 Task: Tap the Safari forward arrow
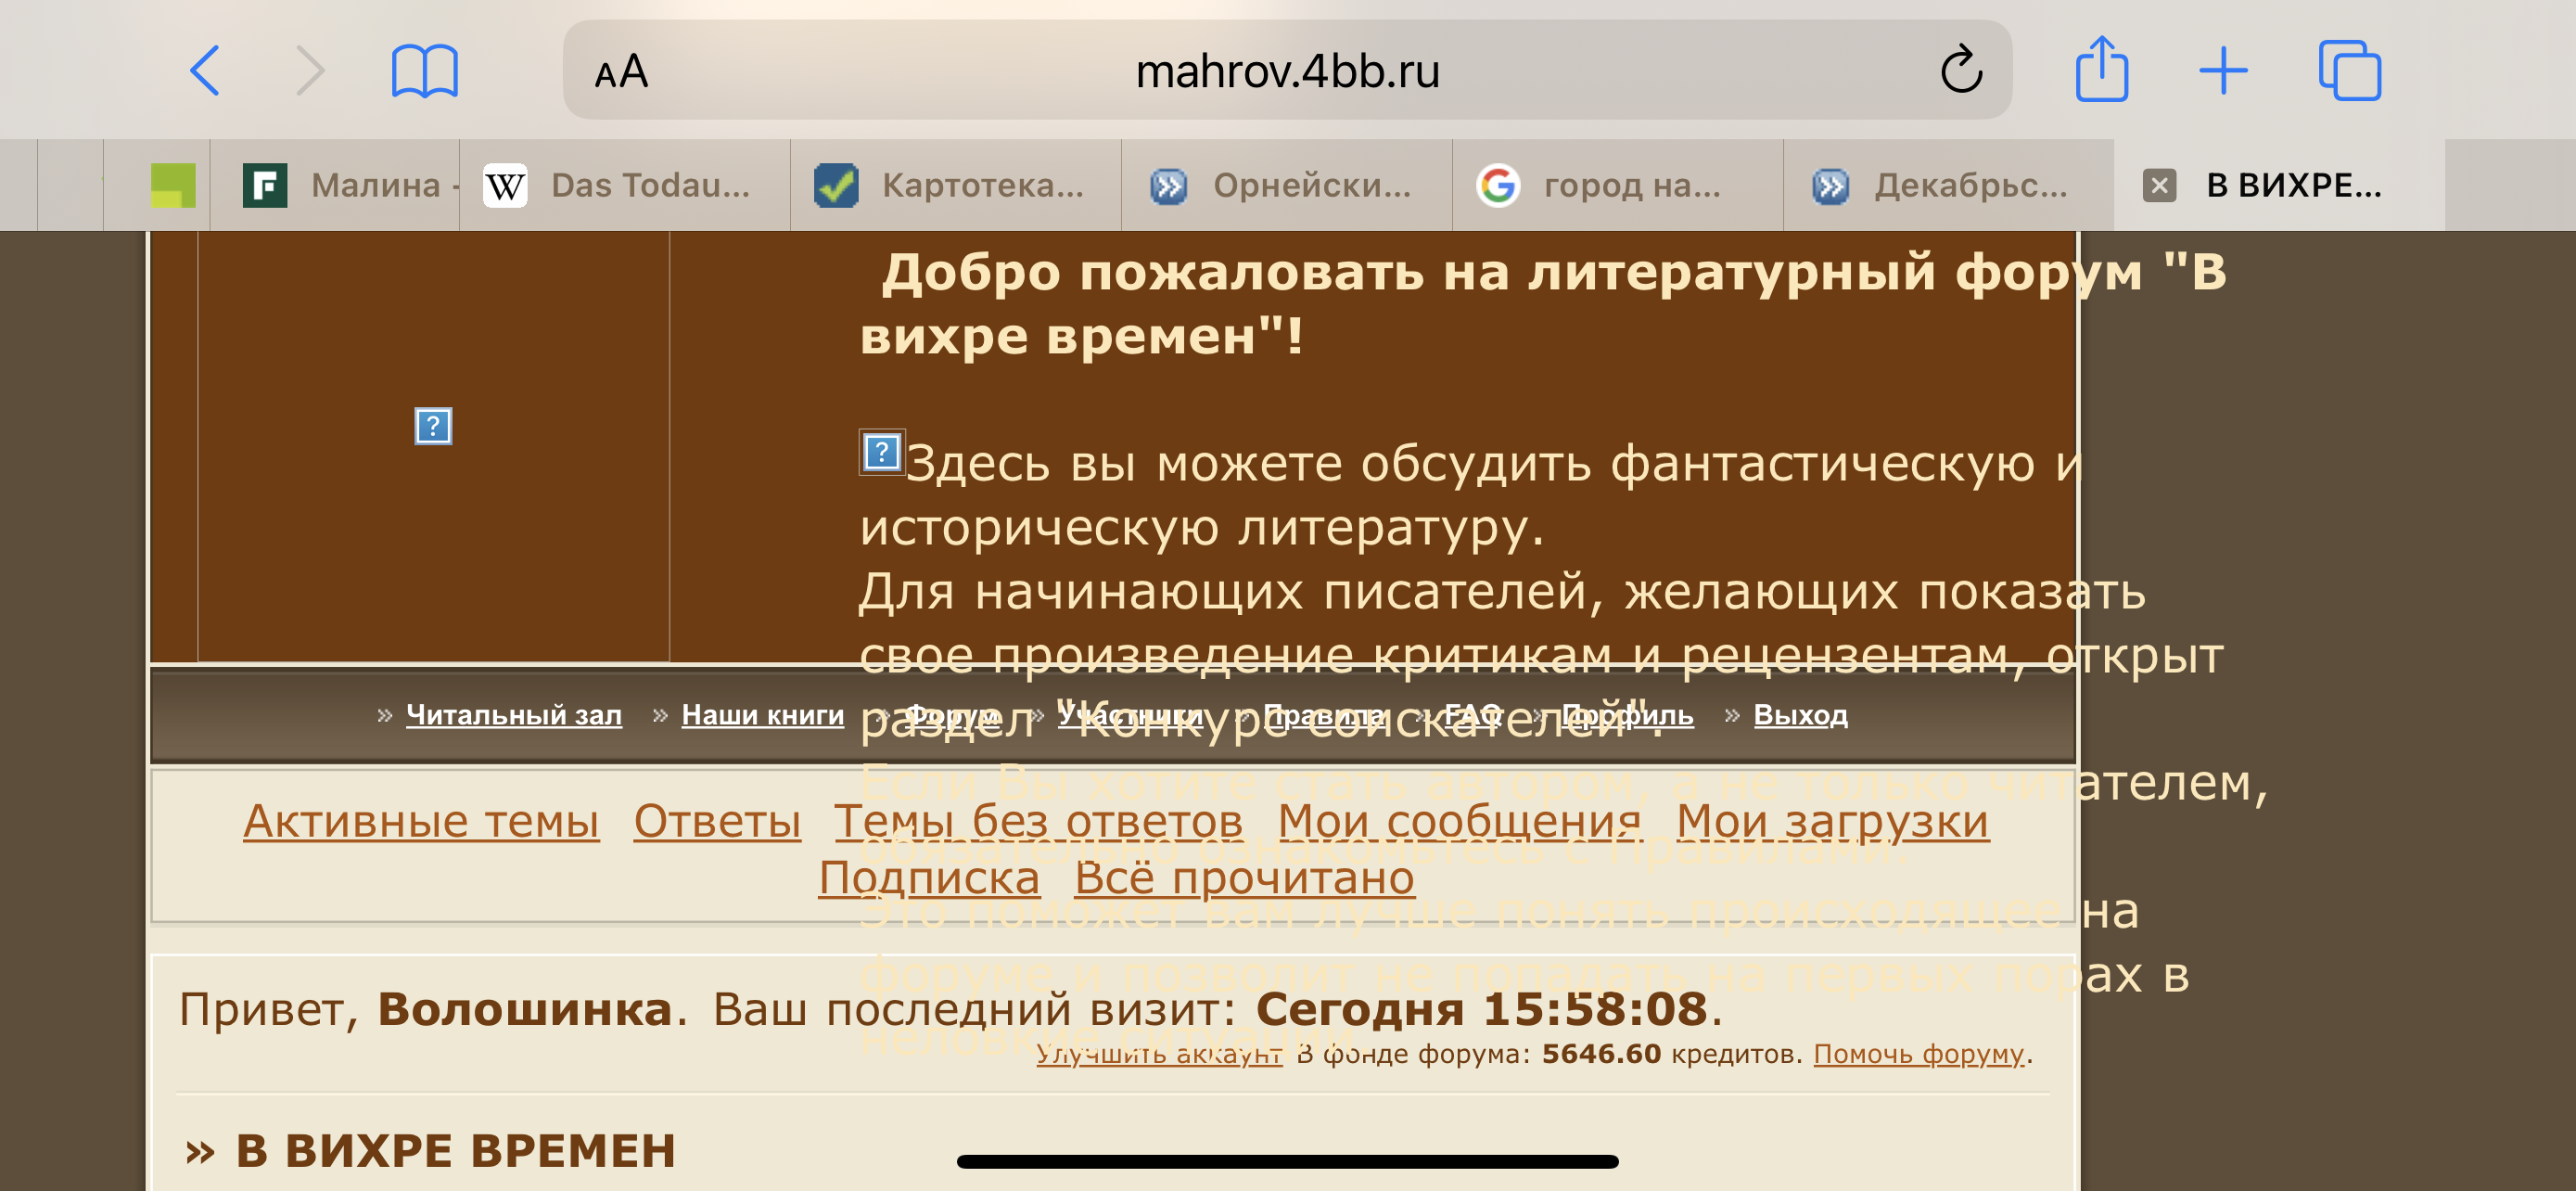tap(310, 71)
